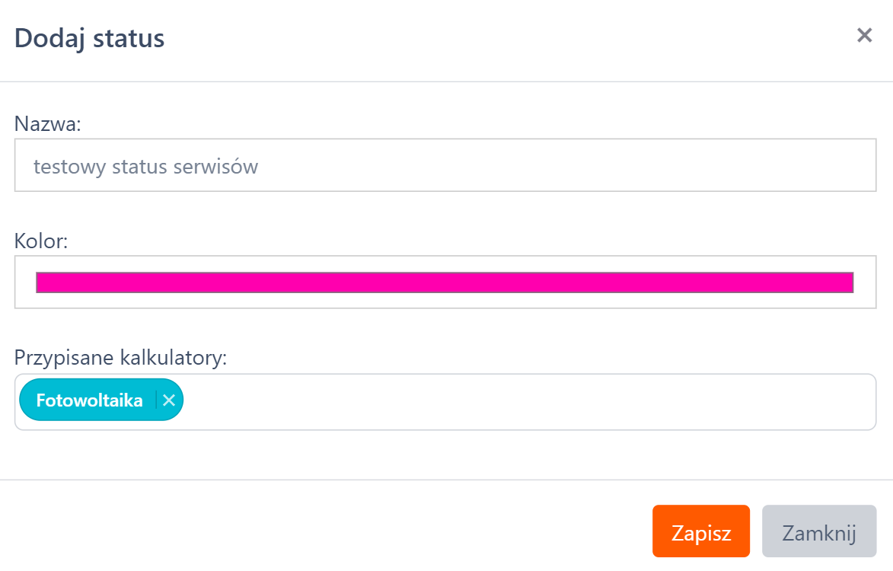Click the "Kolor:" label
This screenshot has width=893, height=571.
[41, 241]
